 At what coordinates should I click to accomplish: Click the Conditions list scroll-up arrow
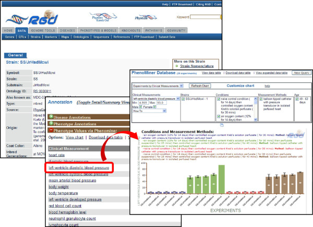coord(255,99)
